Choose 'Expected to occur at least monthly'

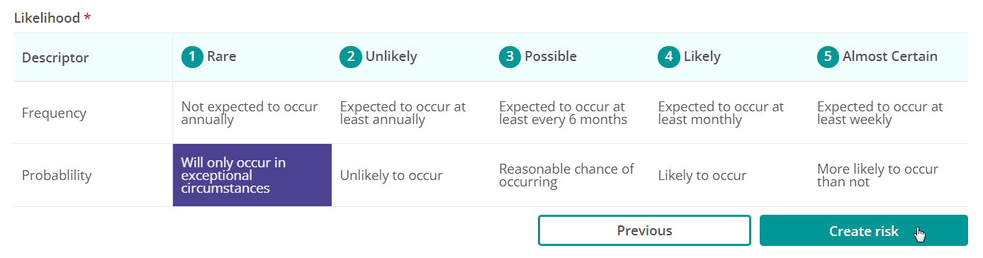(x=729, y=113)
